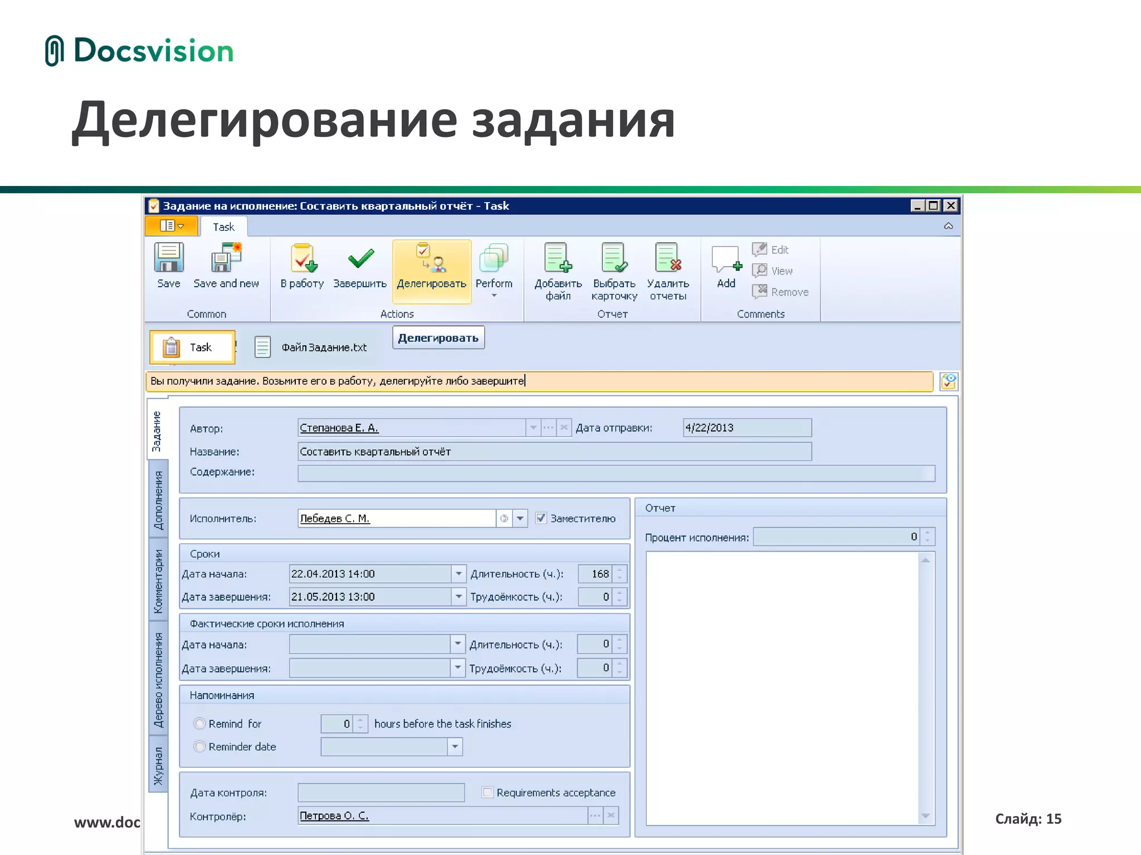Click the 'Дата контроля' input field
This screenshot has width=1141, height=855.
(381, 792)
